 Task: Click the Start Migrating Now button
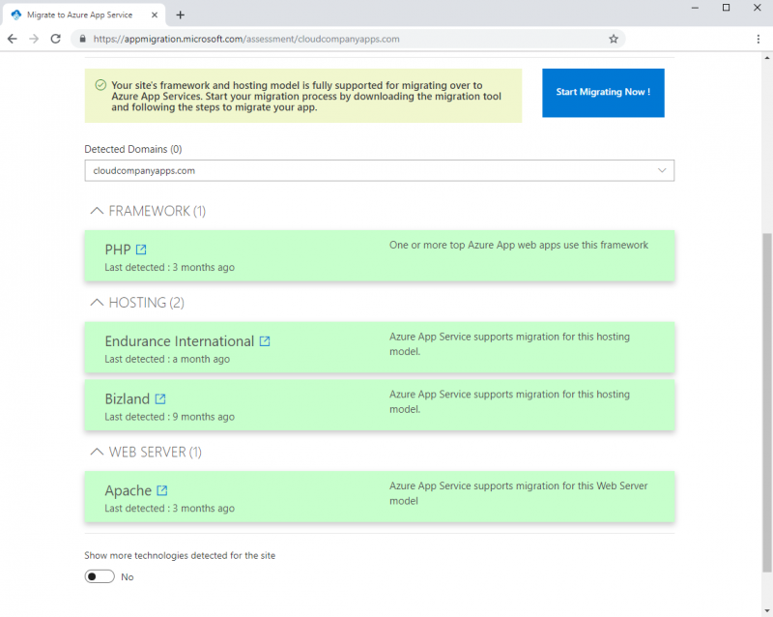(603, 92)
